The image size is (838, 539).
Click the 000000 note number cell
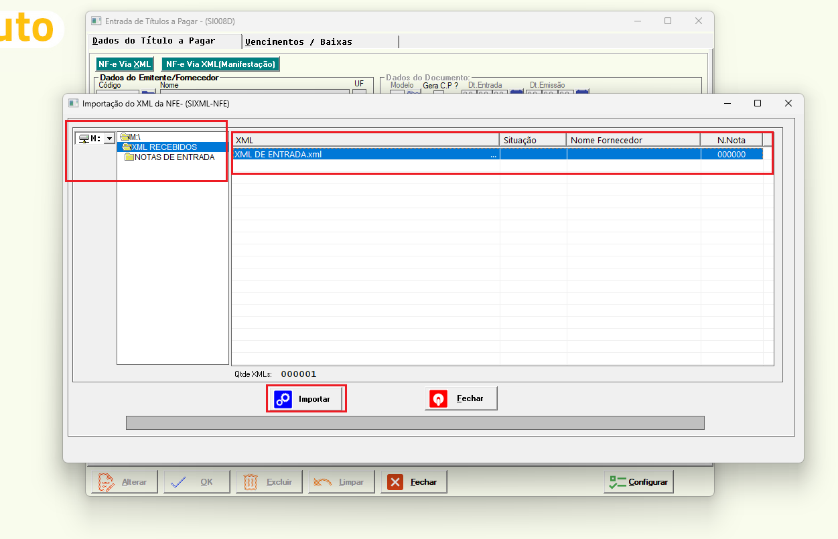click(731, 154)
